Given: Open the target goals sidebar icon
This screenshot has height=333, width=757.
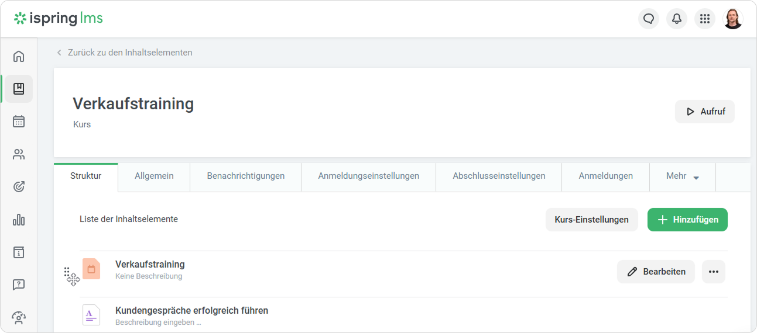Looking at the screenshot, I should tap(19, 187).
